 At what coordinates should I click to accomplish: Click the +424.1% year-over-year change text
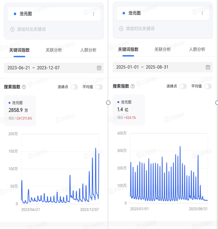coord(130,118)
